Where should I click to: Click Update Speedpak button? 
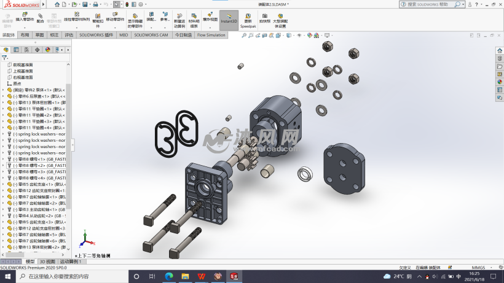tap(248, 18)
